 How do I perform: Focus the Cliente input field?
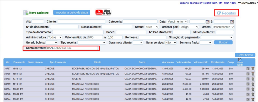coord(81,21)
